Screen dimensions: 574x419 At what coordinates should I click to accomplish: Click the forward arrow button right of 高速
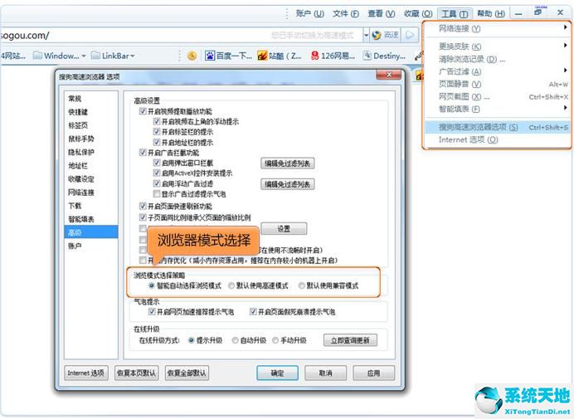click(x=410, y=35)
